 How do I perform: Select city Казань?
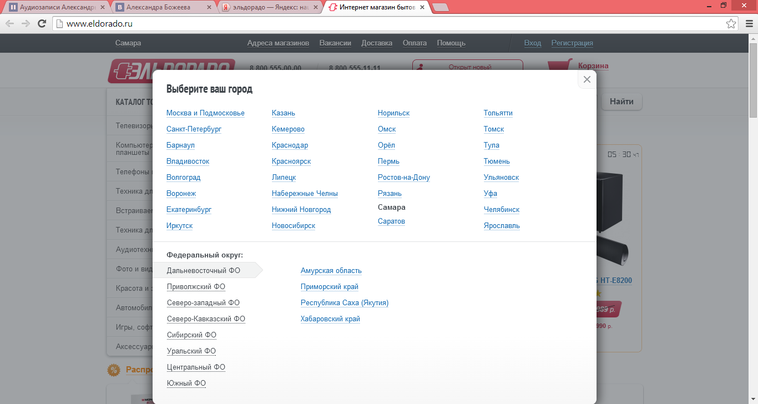[x=284, y=113]
